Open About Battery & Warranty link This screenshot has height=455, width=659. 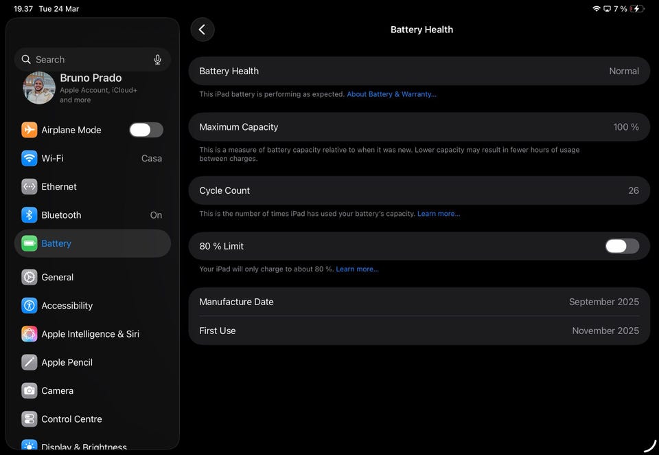pos(391,94)
